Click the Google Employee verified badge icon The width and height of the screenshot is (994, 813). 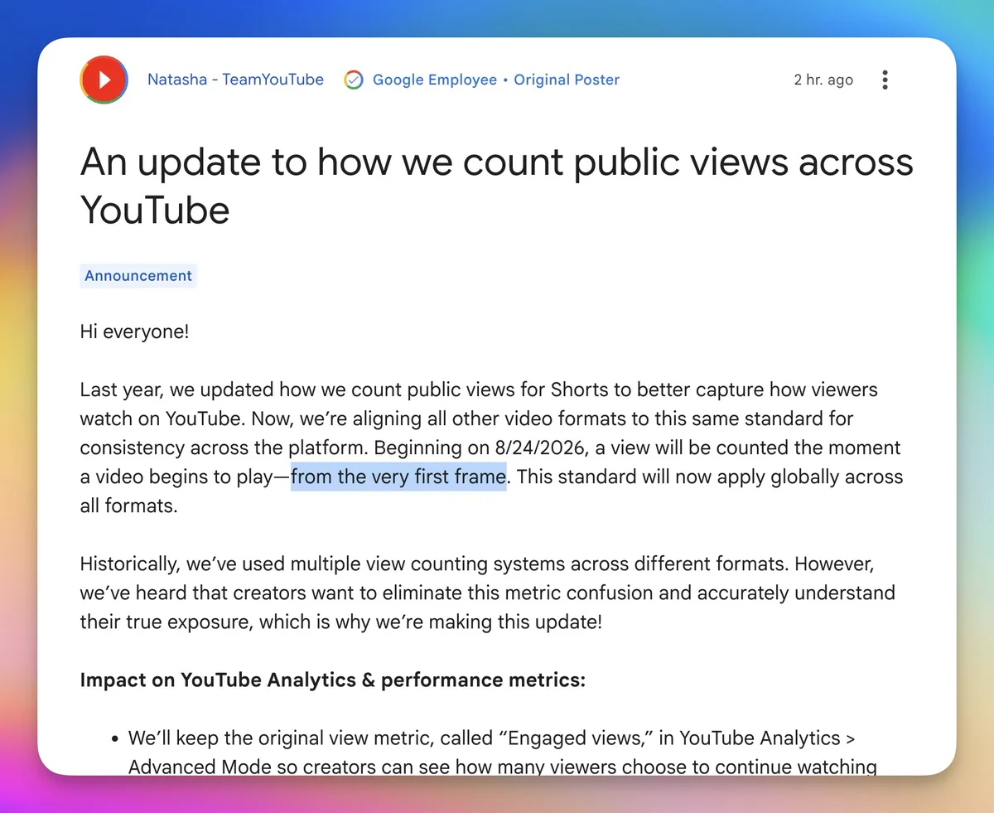pyautogui.click(x=354, y=80)
